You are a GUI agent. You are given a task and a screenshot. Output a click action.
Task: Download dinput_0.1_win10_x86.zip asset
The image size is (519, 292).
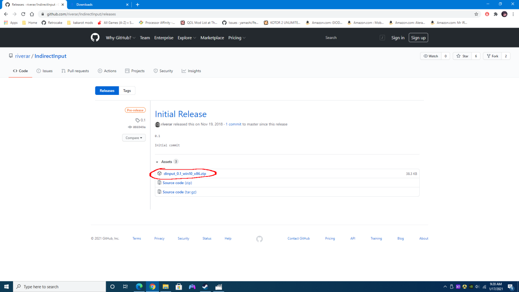coord(184,174)
